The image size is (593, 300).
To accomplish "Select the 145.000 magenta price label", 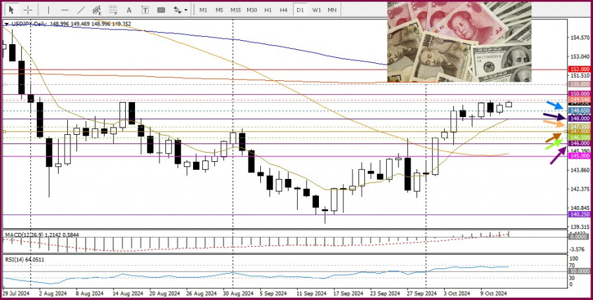I will (x=579, y=156).
